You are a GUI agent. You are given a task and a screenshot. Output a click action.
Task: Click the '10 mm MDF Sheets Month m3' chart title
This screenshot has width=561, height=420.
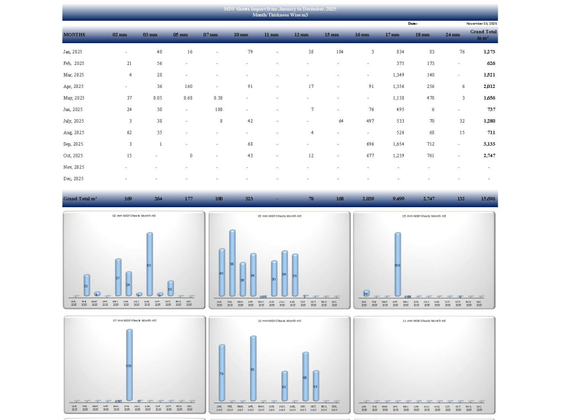pyautogui.click(x=279, y=321)
